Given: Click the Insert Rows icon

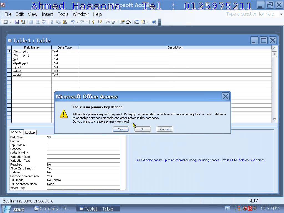Looking at the screenshot, I should point(108,22).
